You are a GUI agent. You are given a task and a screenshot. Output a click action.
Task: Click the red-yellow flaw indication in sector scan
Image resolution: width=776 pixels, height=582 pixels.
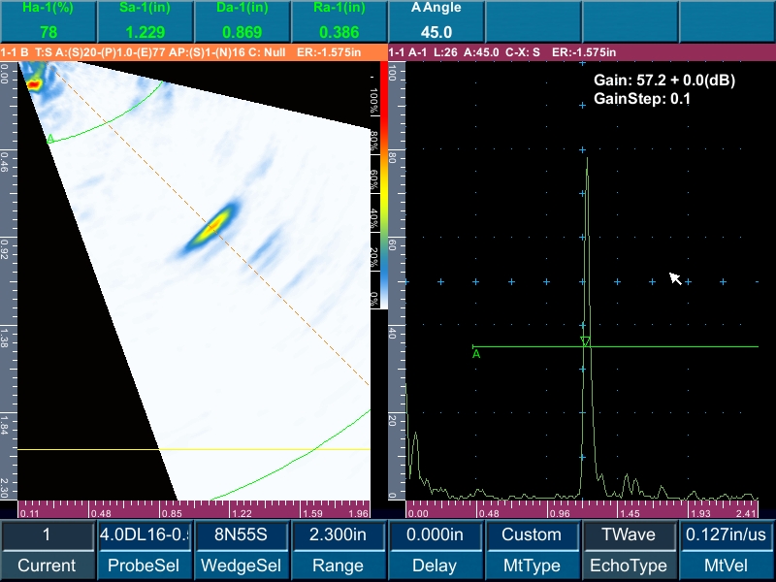tap(211, 226)
